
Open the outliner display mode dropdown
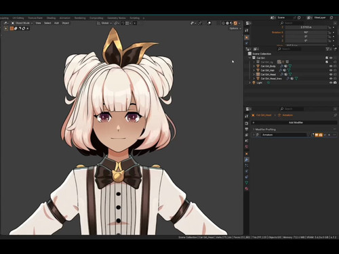(256, 49)
